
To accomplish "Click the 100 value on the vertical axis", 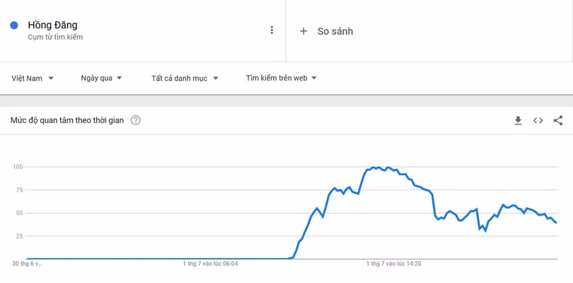I will tap(18, 167).
